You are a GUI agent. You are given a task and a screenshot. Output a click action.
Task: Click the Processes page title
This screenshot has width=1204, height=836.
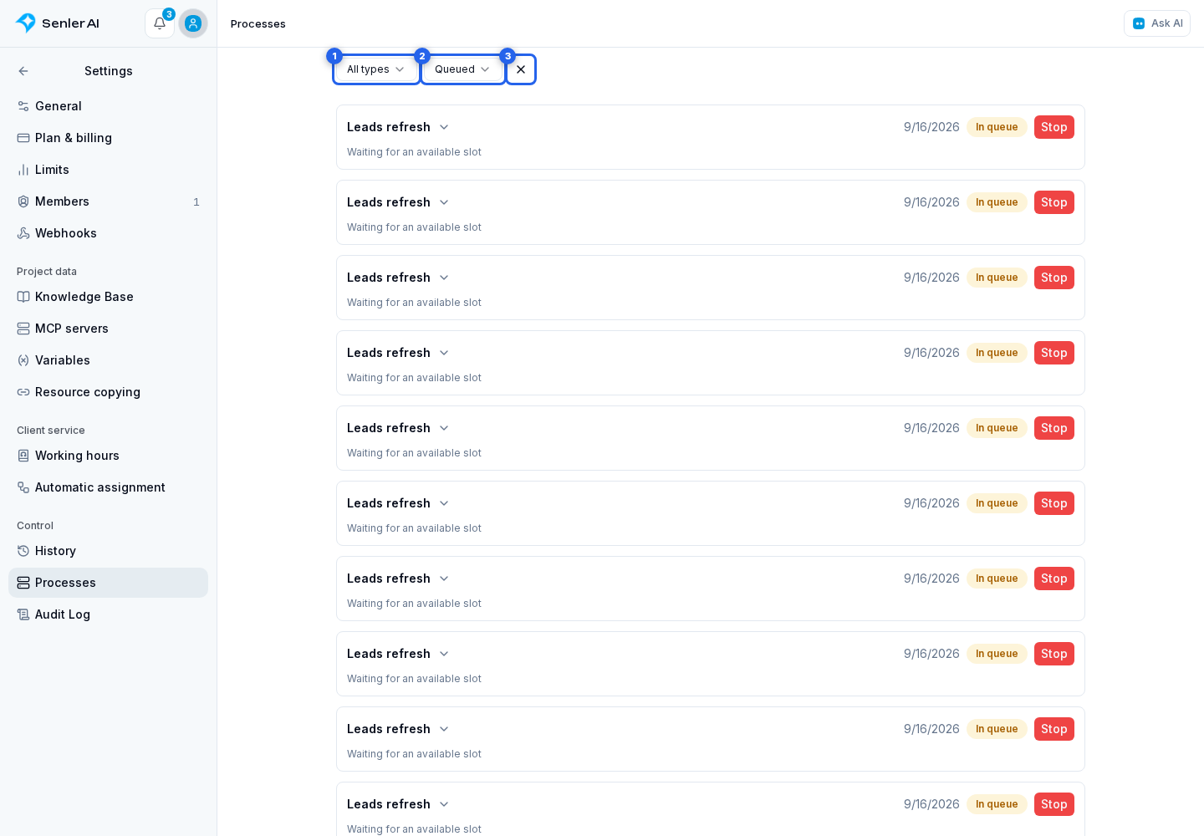click(258, 24)
